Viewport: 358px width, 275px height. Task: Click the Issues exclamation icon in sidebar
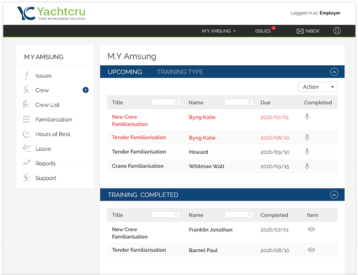pos(27,75)
